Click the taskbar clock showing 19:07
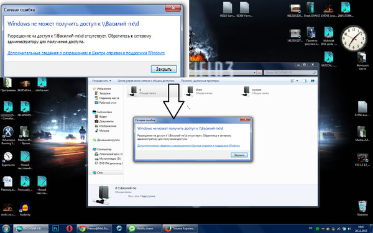Viewport: 373px width, 233px height. [362, 229]
